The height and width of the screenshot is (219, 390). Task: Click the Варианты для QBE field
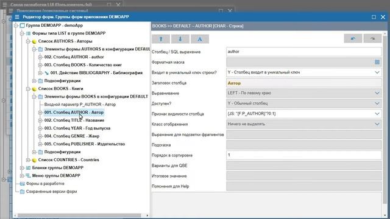[303, 165]
